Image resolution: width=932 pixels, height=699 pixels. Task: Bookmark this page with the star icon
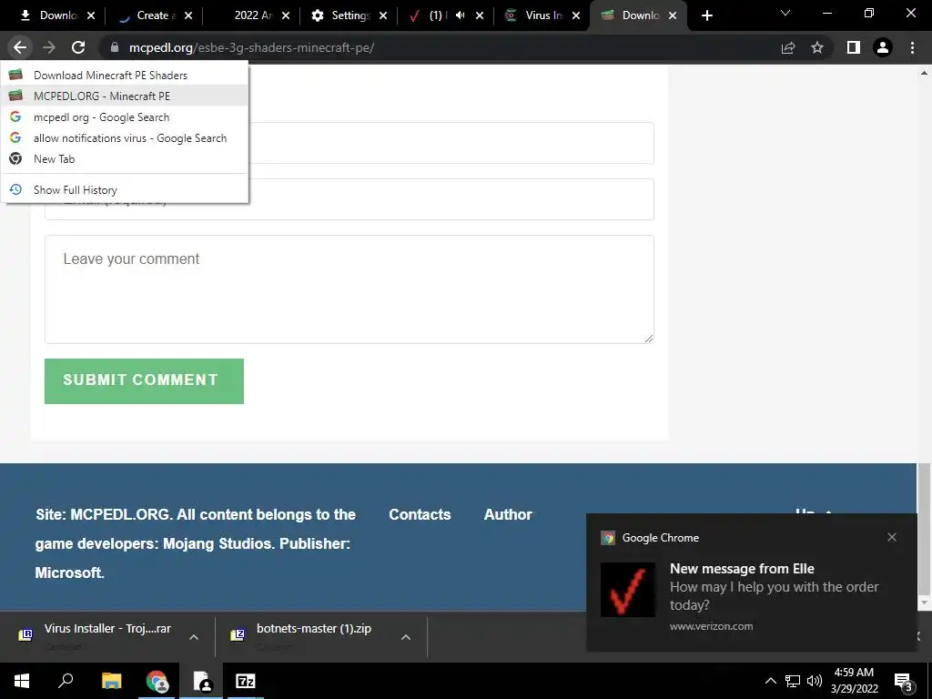point(817,47)
